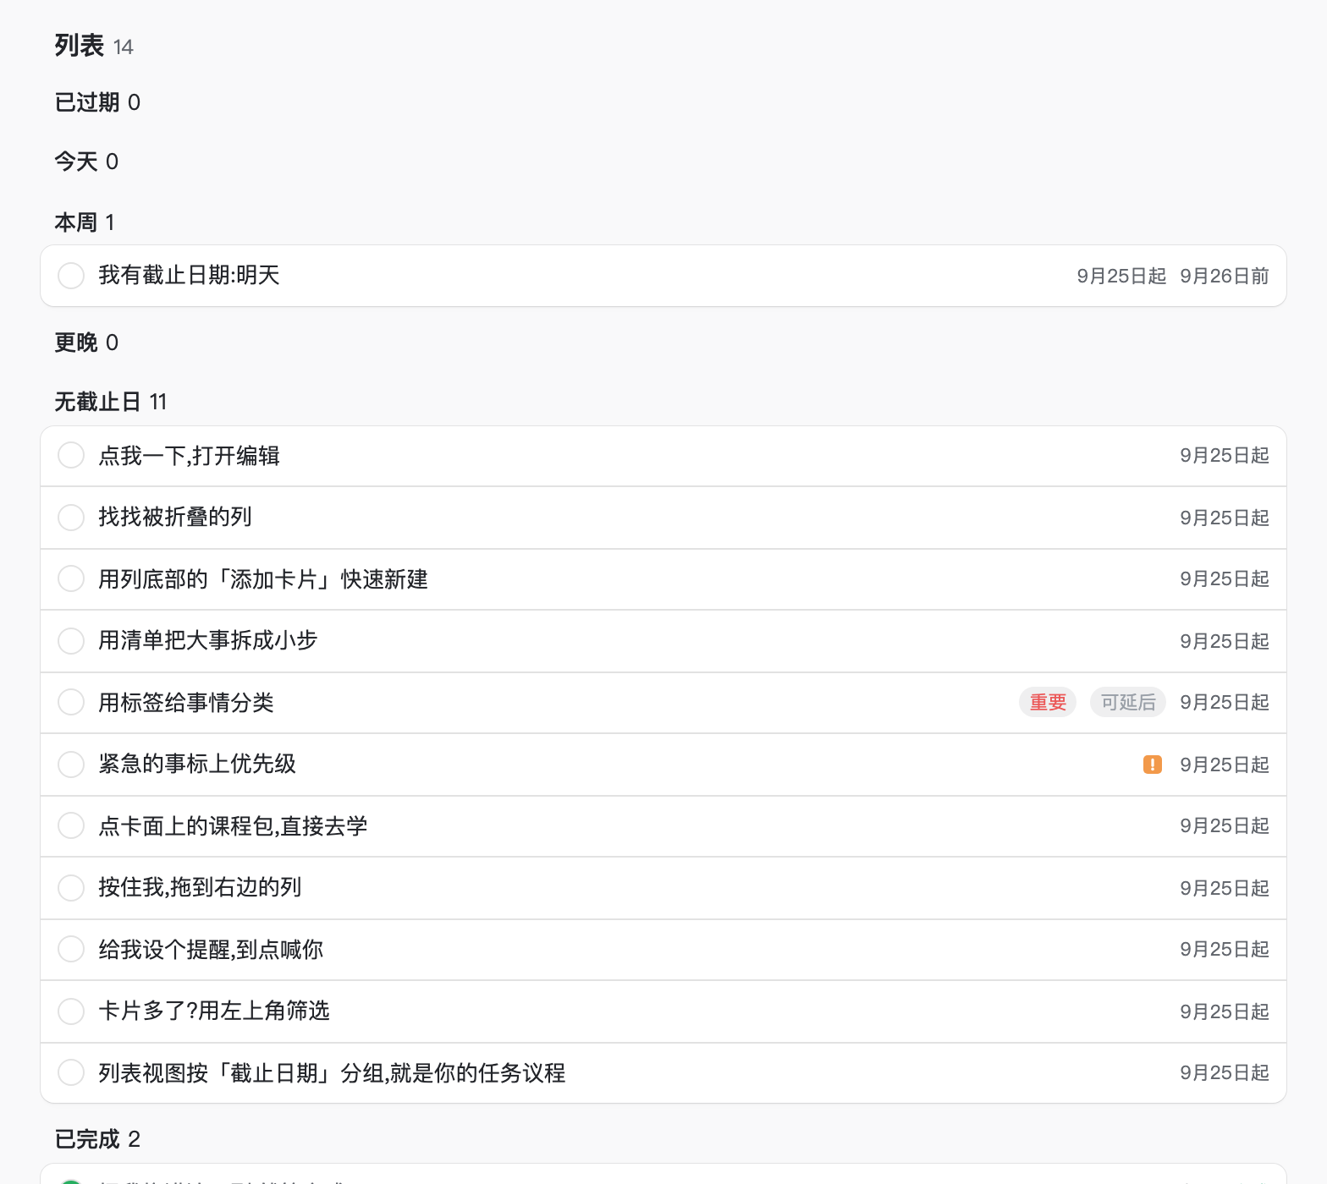
Task: Collapse the 已过期 group header
Action: pos(97,102)
